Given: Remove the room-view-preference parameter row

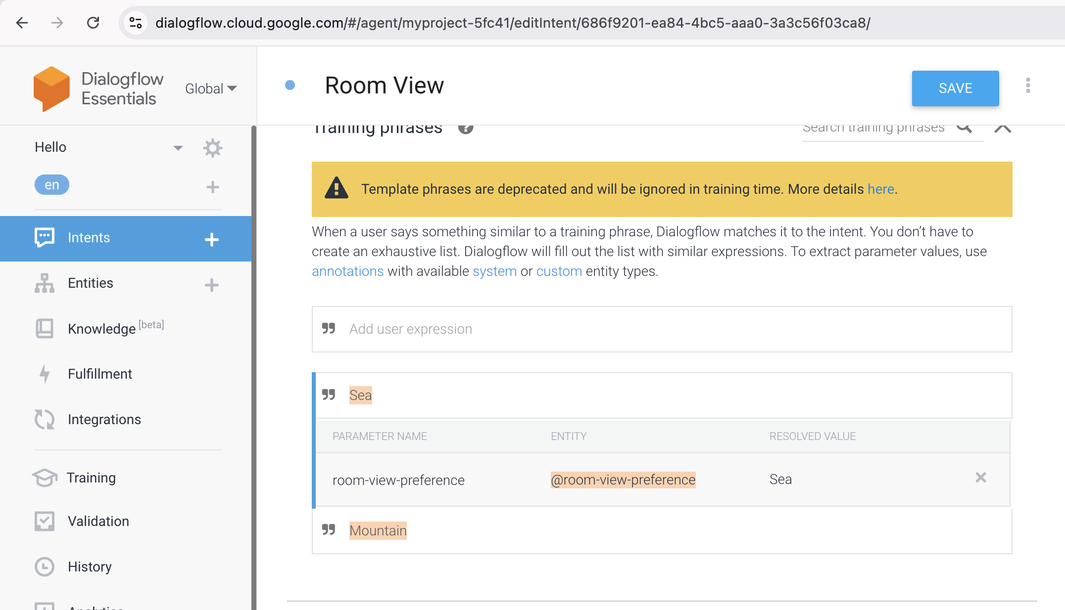Looking at the screenshot, I should [x=980, y=479].
